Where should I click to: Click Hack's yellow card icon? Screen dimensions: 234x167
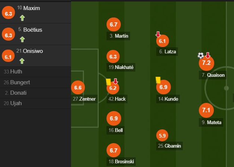click(x=108, y=82)
